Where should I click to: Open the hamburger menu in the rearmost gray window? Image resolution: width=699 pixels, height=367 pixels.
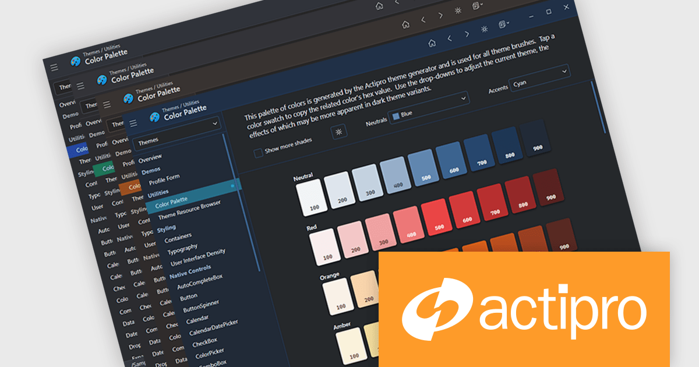(x=54, y=68)
